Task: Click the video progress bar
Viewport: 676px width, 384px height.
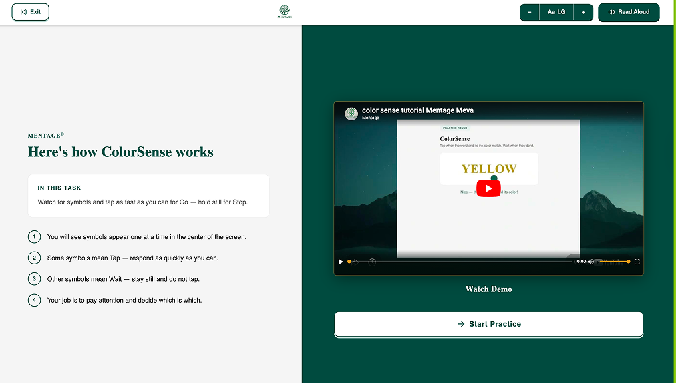Action: tap(460, 262)
